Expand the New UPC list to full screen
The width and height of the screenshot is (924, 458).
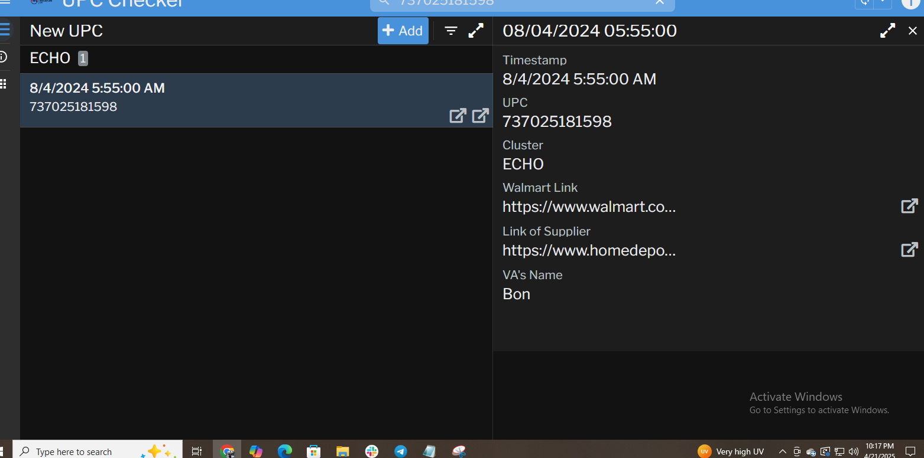(x=476, y=31)
